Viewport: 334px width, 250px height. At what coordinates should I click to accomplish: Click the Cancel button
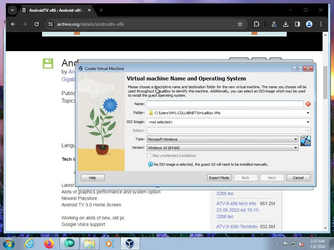coord(298,178)
